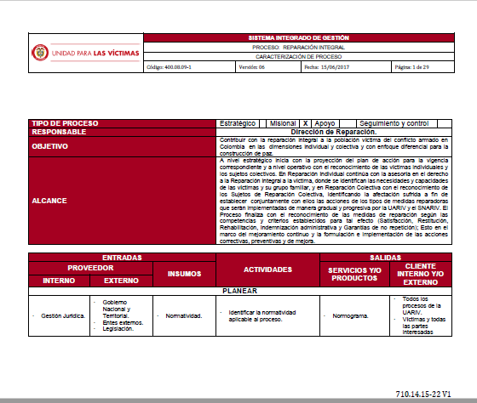The width and height of the screenshot is (477, 403).
Task: Click 'Identificar la normatividad aplicable' activity
Action: 262,315
